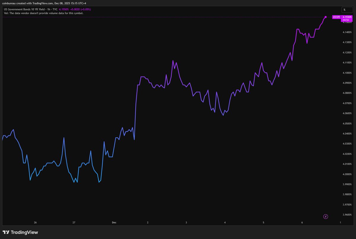Click the 4.1550% value in symbol info

(x=64, y=9)
